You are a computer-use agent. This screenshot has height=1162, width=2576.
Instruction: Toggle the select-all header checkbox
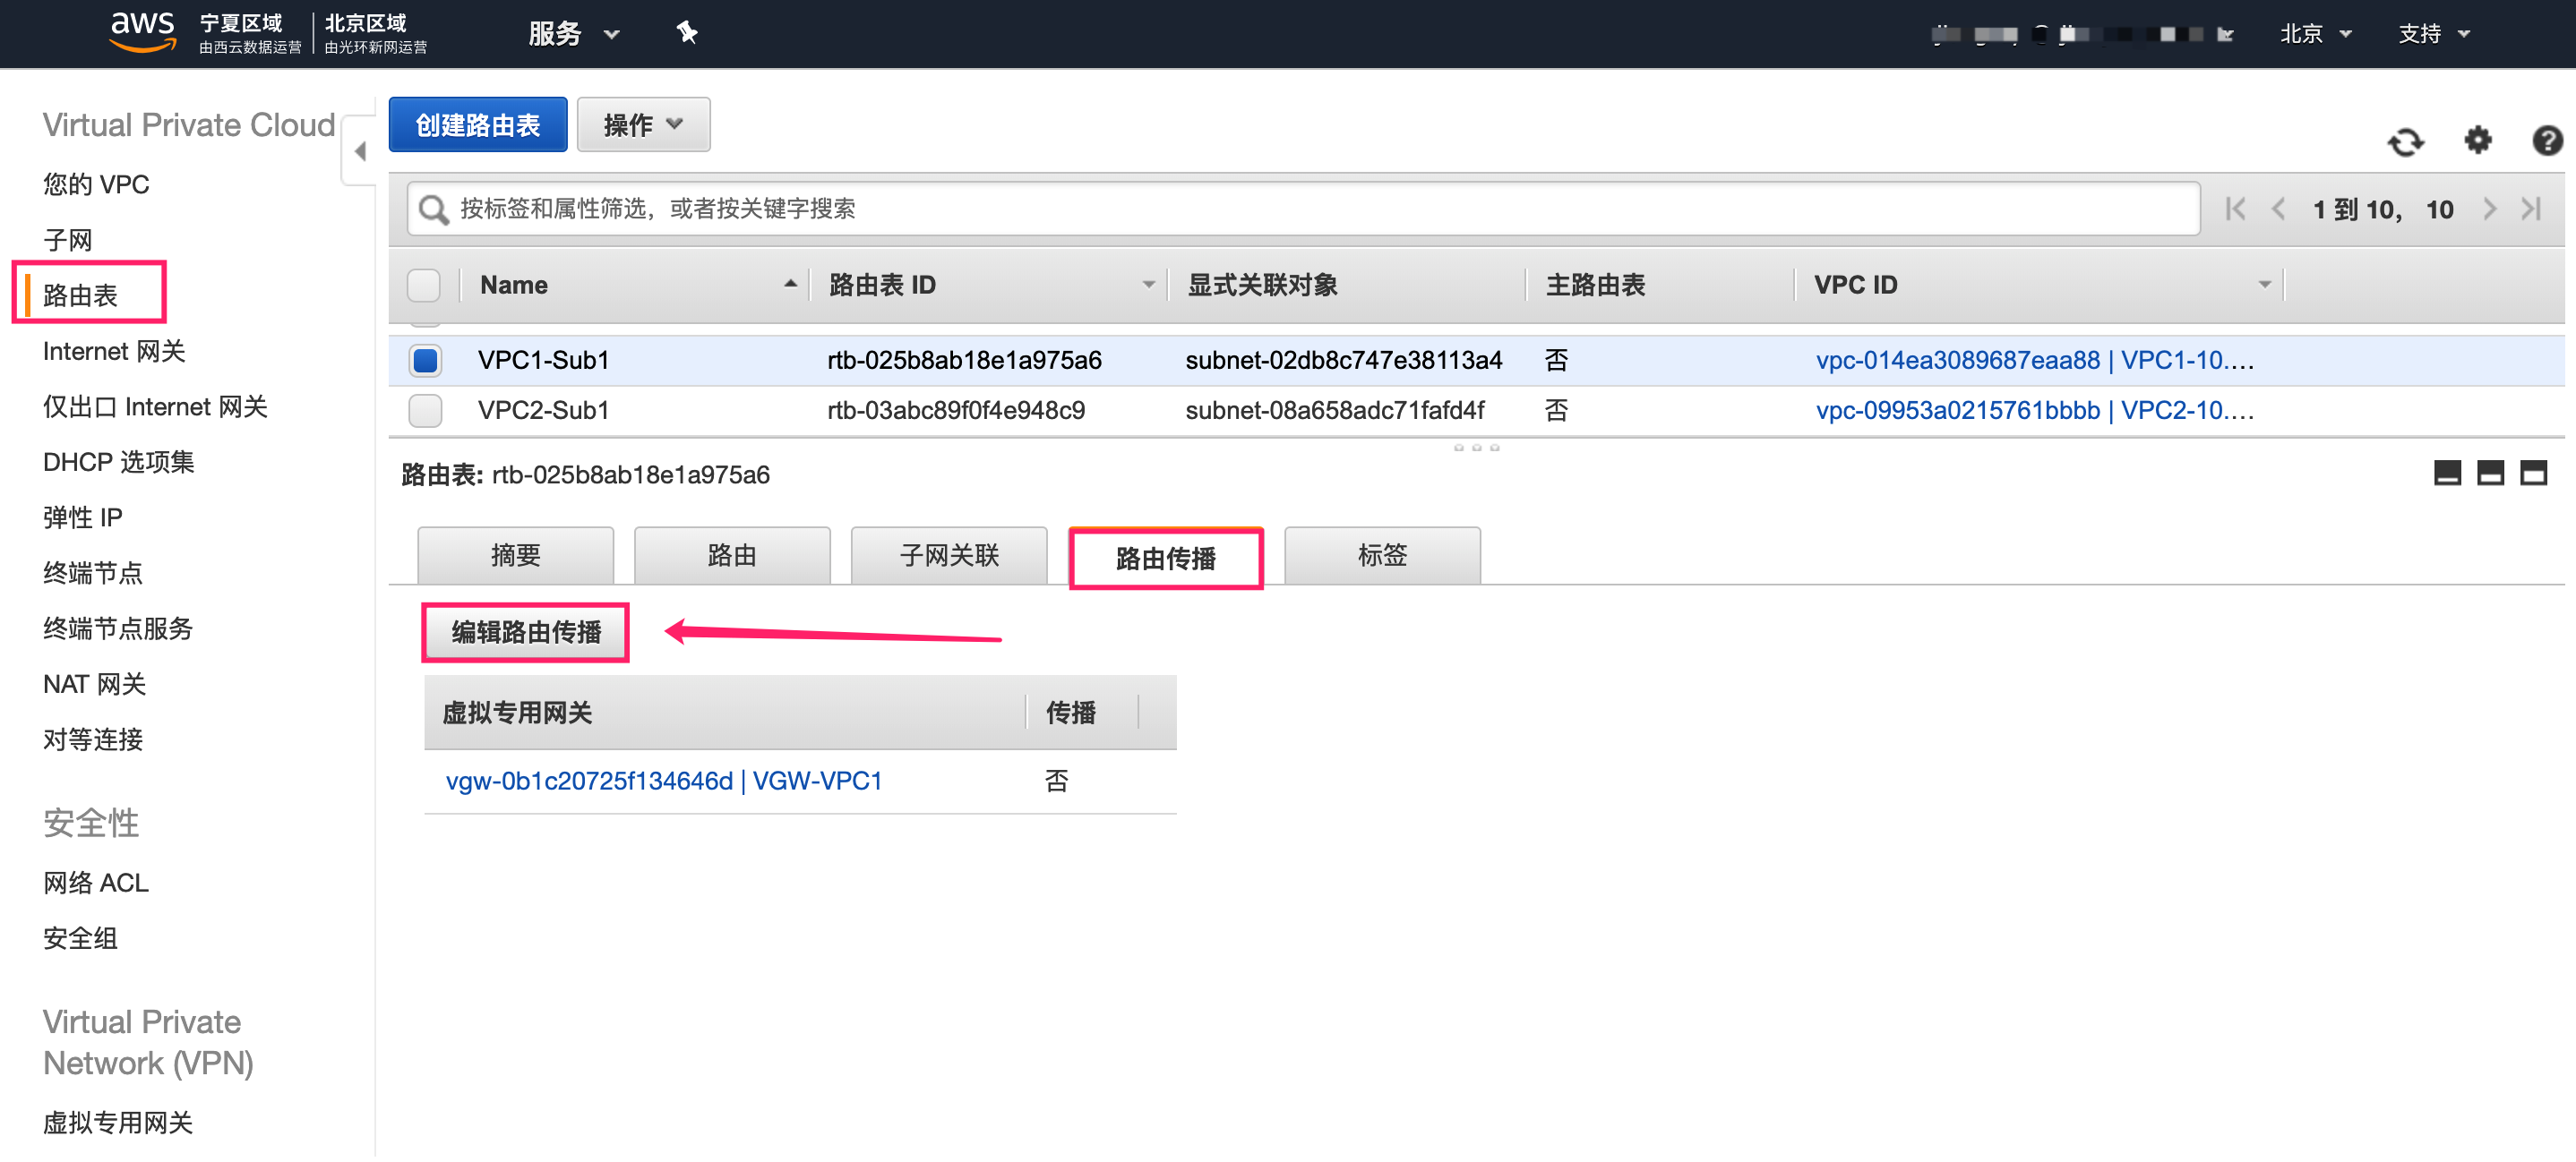[424, 285]
